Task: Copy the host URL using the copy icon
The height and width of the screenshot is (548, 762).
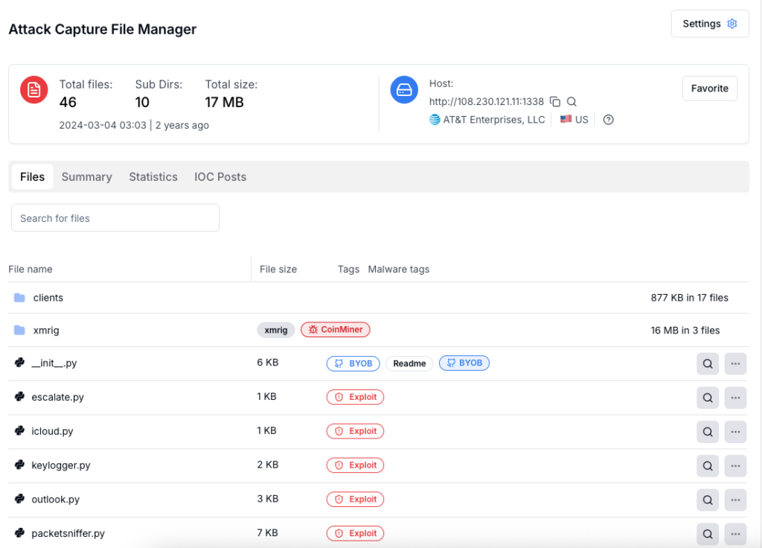Action: pos(555,101)
